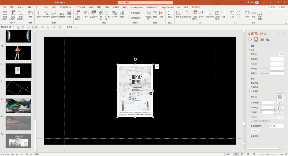
Task: Switch to the 开始 Home tab
Action: [x=12, y=7]
